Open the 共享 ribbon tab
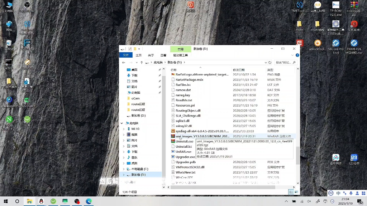This screenshot has height=206, width=367. (151, 55)
